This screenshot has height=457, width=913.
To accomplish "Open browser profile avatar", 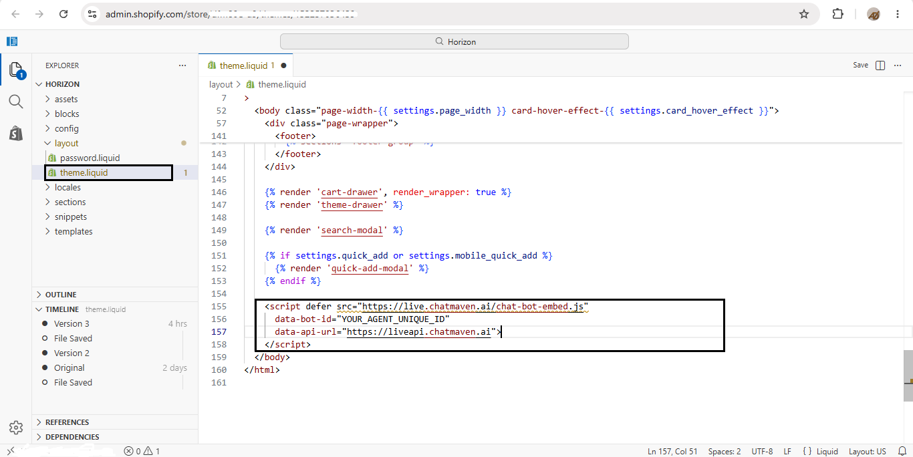I will 874,14.
